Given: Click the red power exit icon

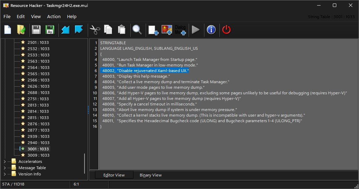Looking at the screenshot, I should pos(226,30).
